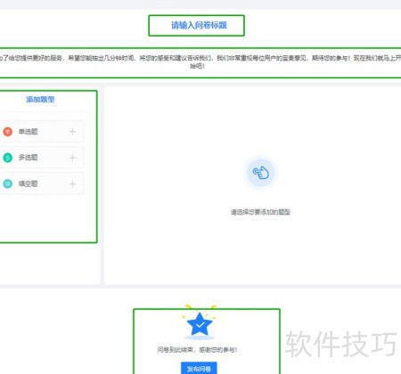Click the 发布问卷 publish button
This screenshot has width=401, height=374.
click(199, 369)
